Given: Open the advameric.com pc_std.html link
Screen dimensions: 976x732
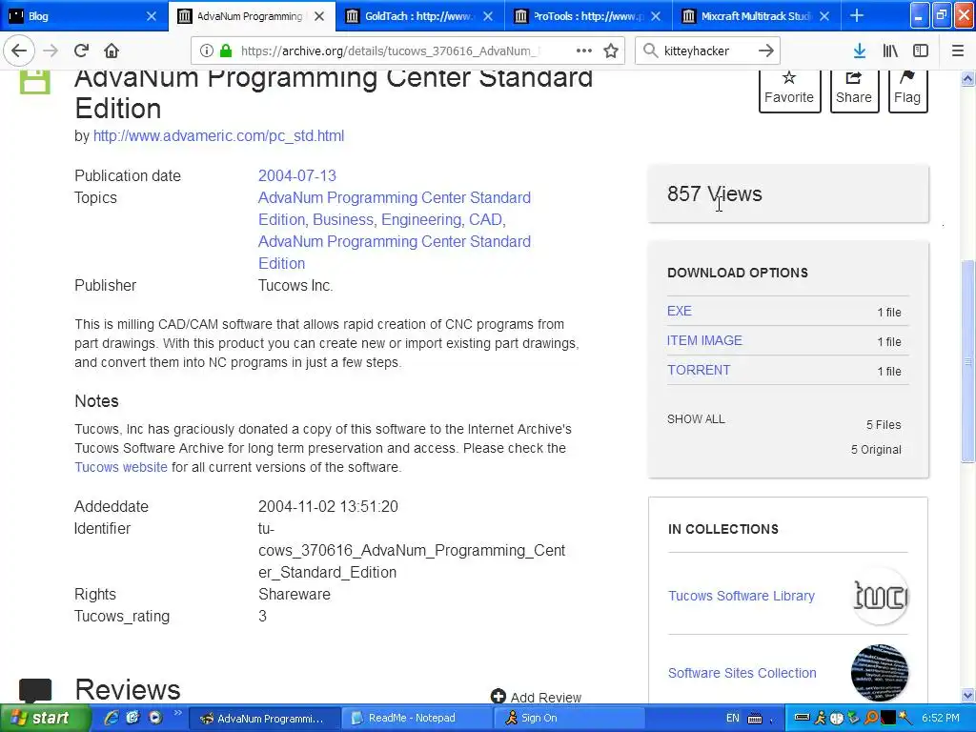Looking at the screenshot, I should (218, 135).
